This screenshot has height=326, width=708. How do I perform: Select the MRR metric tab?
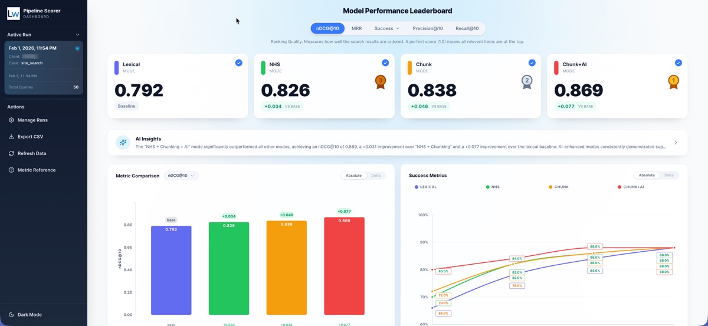click(x=357, y=28)
